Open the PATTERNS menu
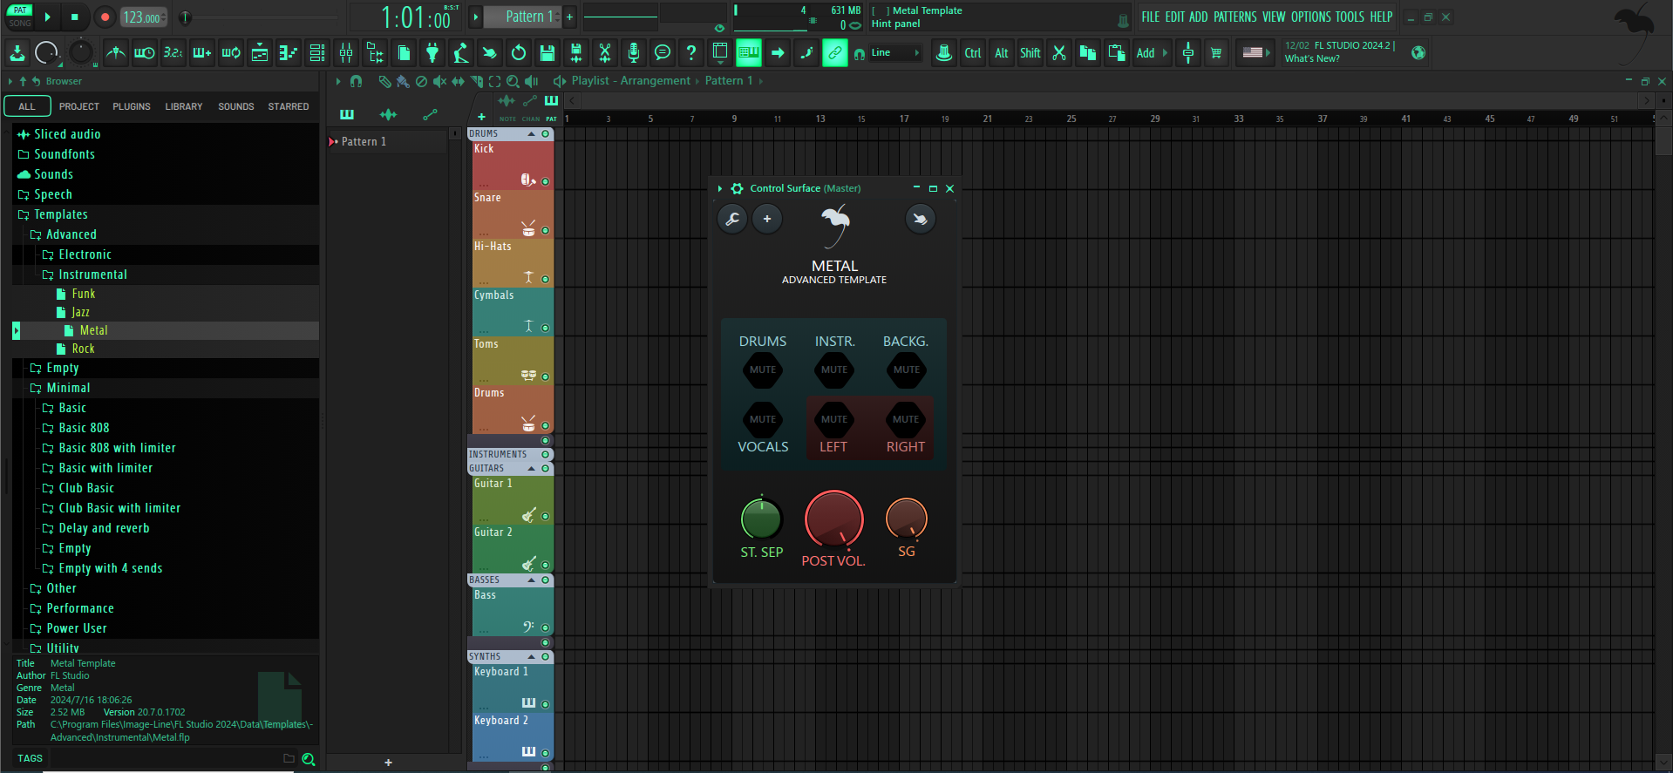This screenshot has width=1673, height=773. (1234, 17)
